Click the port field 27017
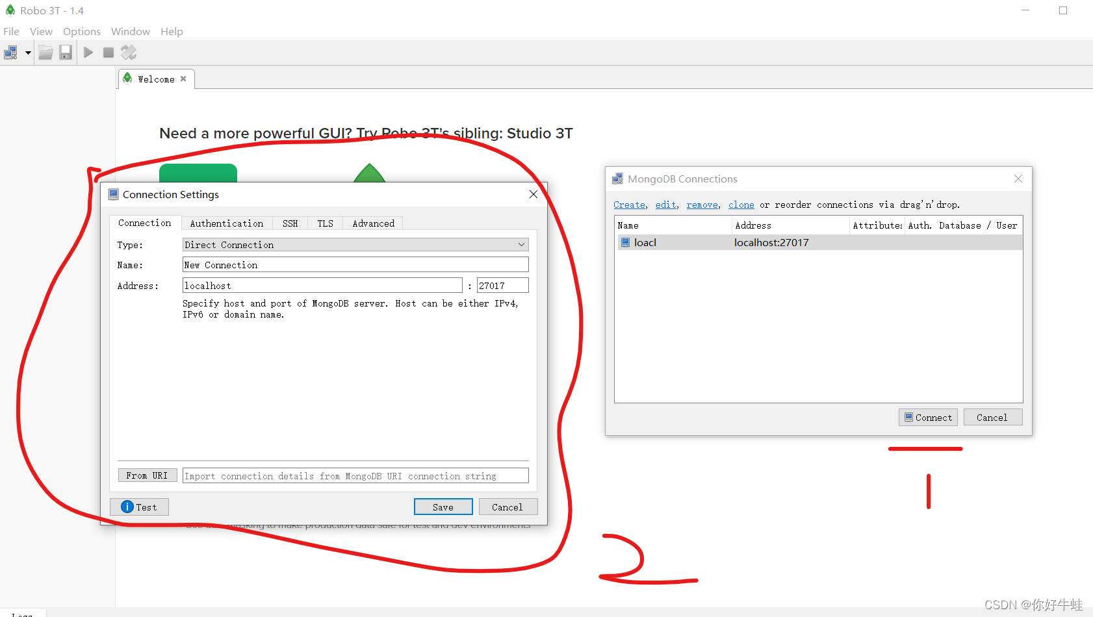Image resolution: width=1093 pixels, height=617 pixels. pos(502,286)
